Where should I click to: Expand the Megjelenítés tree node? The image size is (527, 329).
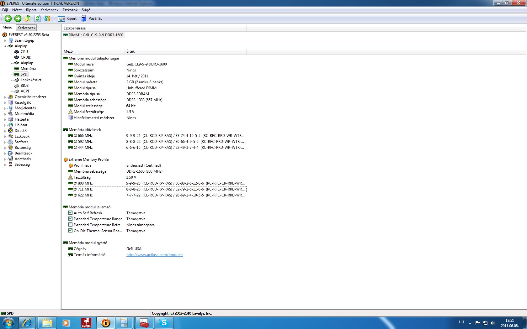[5, 108]
